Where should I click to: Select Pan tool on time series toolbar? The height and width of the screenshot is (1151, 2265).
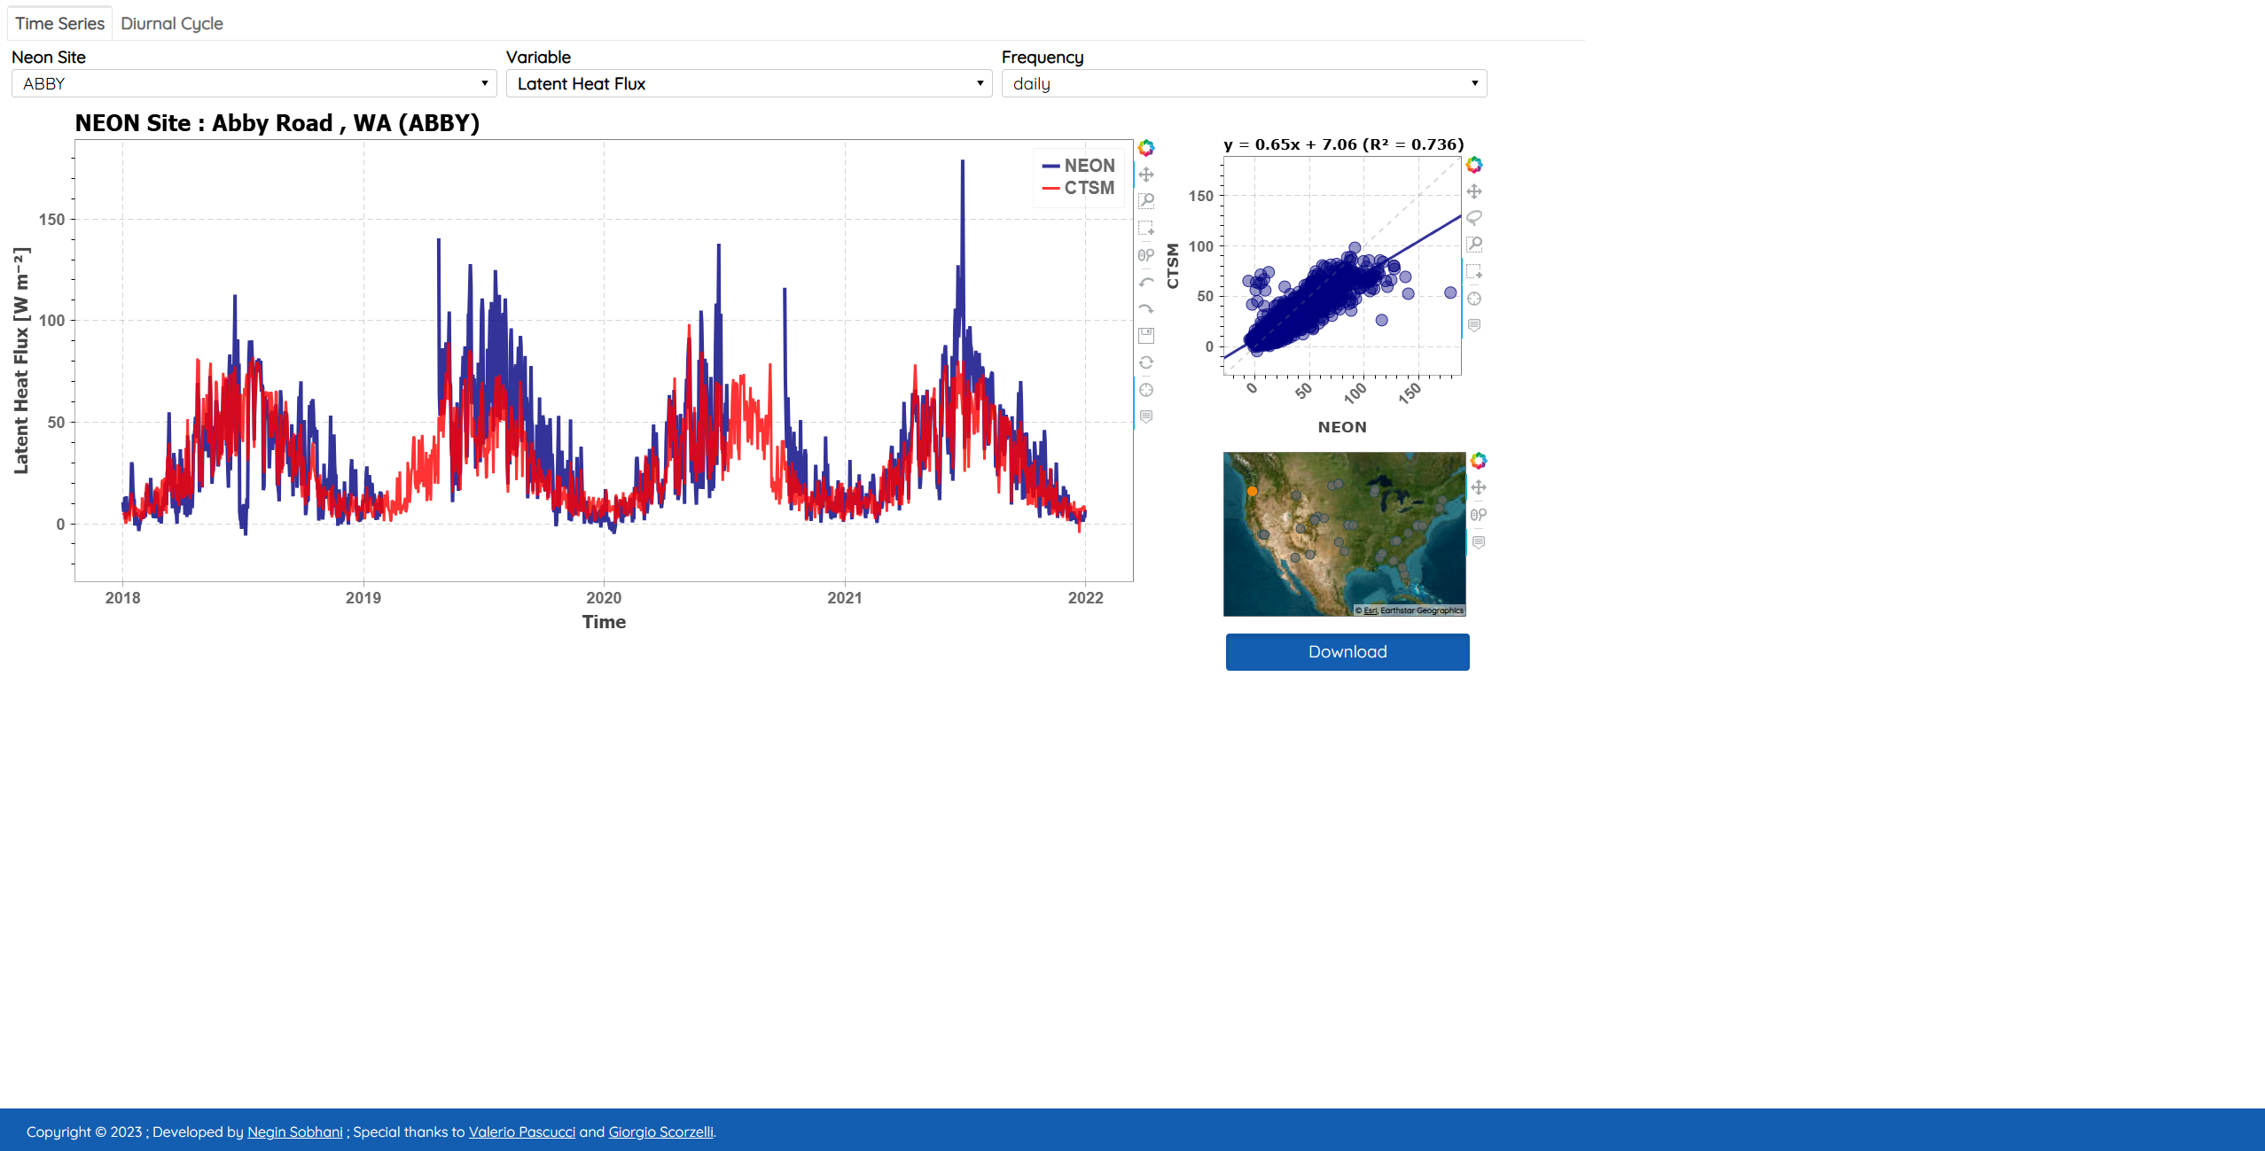coord(1146,175)
